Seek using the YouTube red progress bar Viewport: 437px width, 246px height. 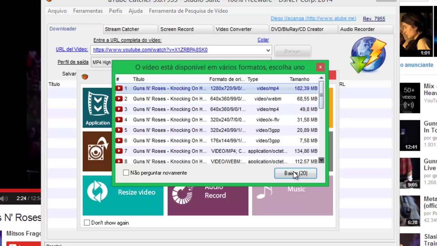pyautogui.click(x=20, y=190)
